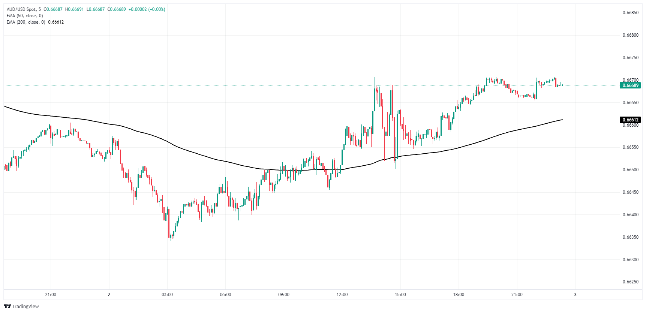646x313 pixels.
Task: Click the 18:00 time axis label
Action: (459, 295)
